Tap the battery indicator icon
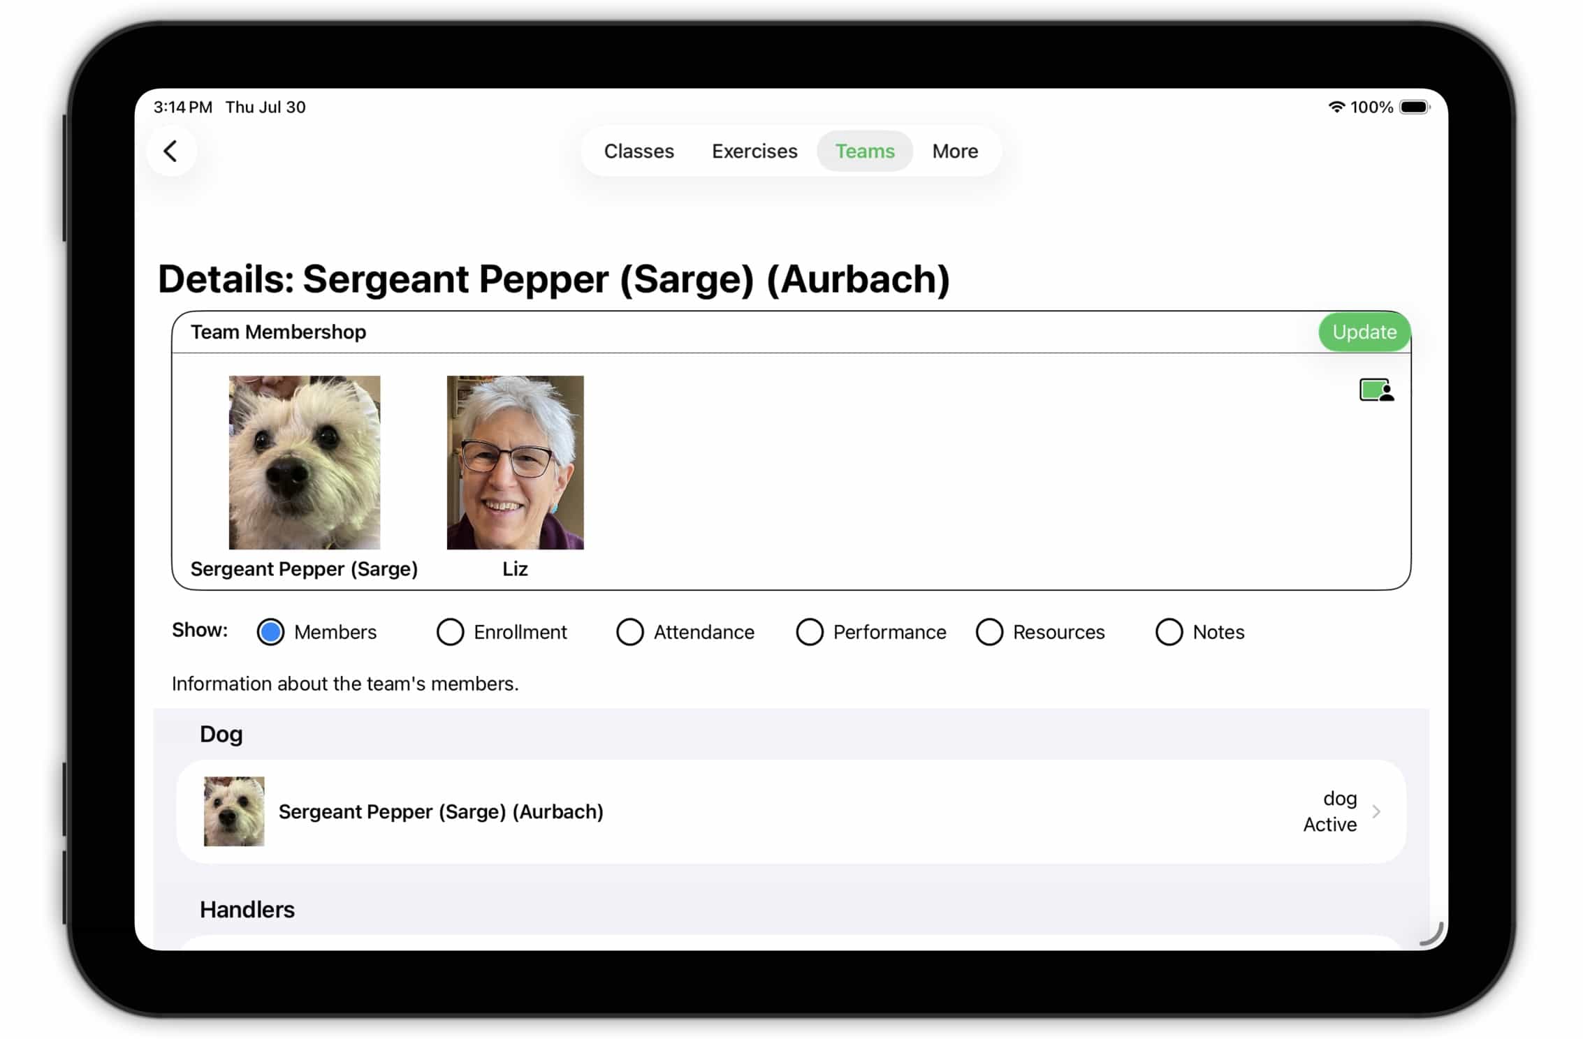The image size is (1583, 1039). pyautogui.click(x=1415, y=107)
